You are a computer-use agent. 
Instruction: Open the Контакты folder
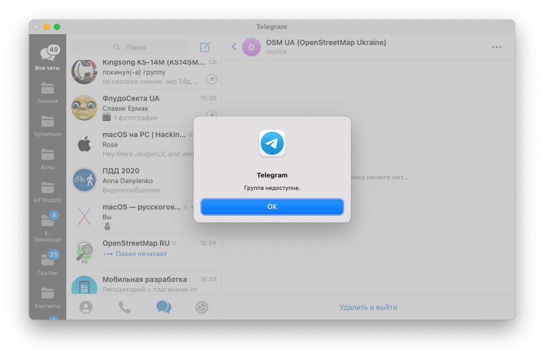coord(48,298)
